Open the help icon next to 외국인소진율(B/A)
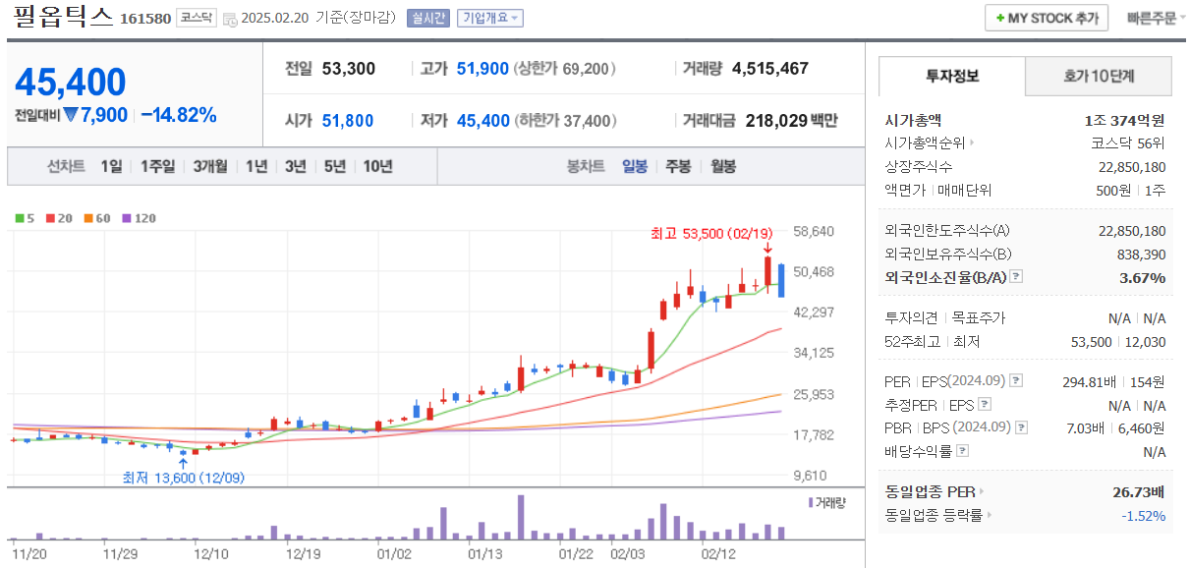The width and height of the screenshot is (1190, 568). click(1016, 276)
